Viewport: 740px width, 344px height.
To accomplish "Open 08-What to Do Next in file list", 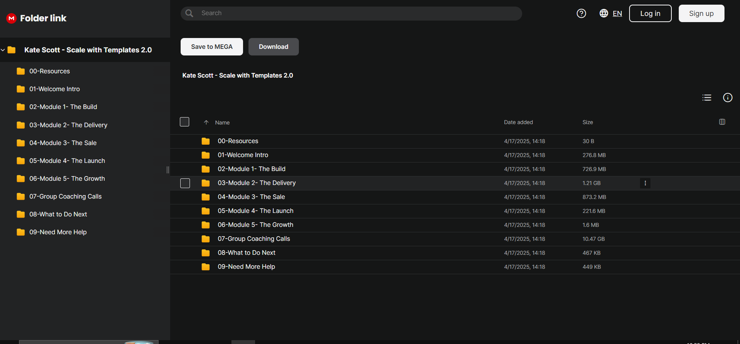I will [x=247, y=253].
